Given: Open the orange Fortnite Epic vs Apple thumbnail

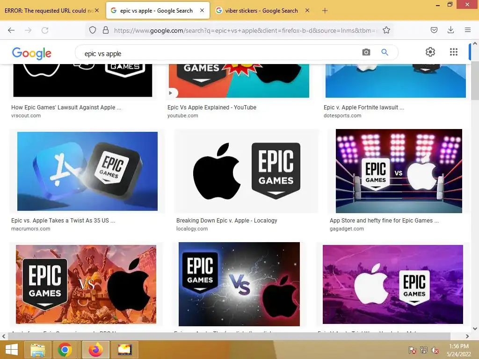Looking at the screenshot, I should coord(86,284).
